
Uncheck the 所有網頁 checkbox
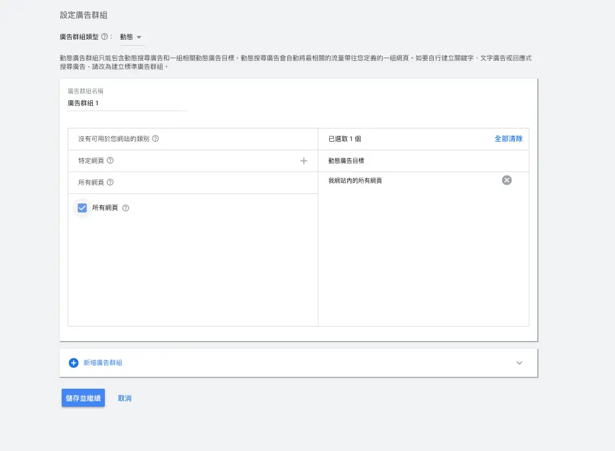[x=82, y=208]
